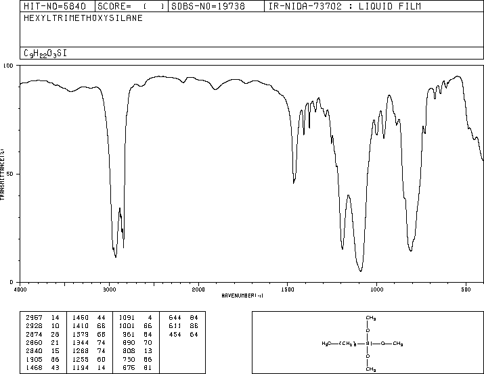The image size is (484, 374).
Task: Click transmittance value 60 beside 1255
Action: pyautogui.click(x=102, y=360)
